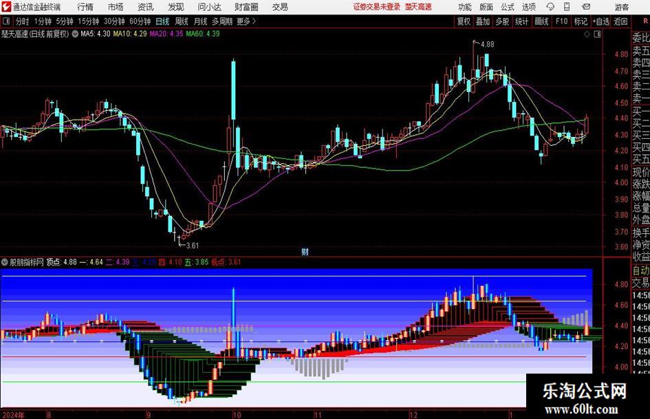Click the MA20: 4.35 value
Image resolution: width=650 pixels, height=419 pixels.
click(x=166, y=34)
